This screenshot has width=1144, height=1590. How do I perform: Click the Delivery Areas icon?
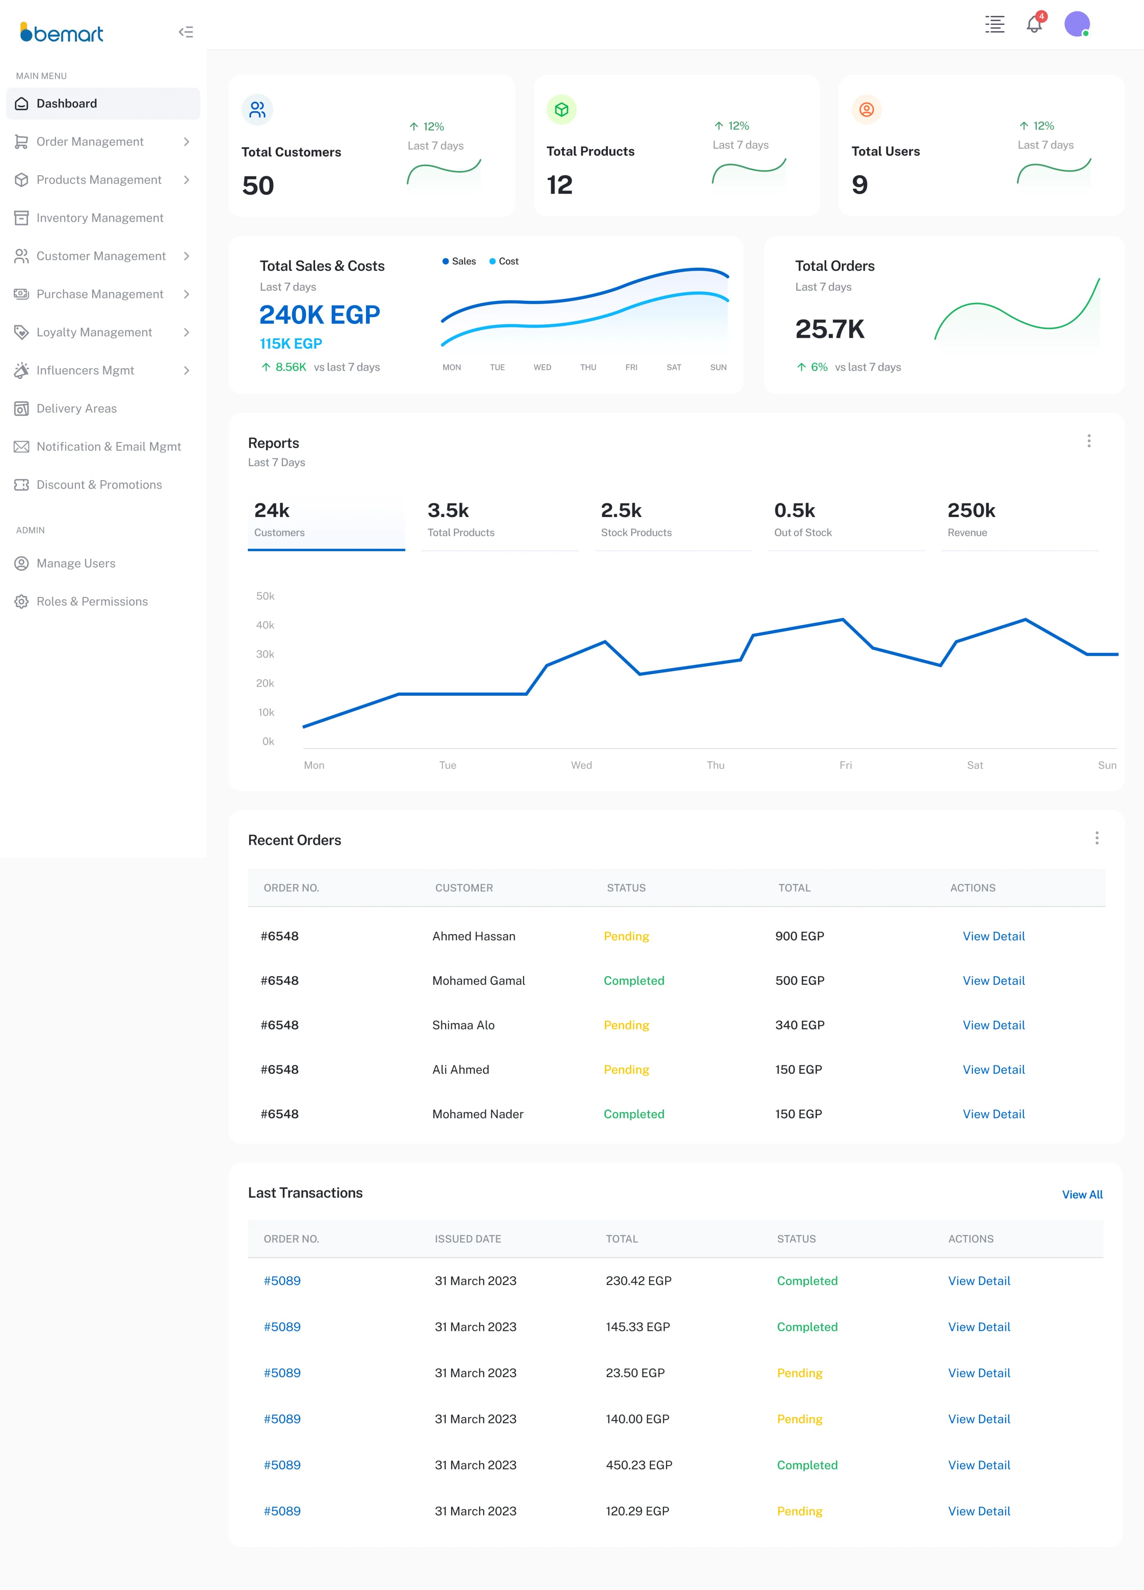(x=22, y=409)
